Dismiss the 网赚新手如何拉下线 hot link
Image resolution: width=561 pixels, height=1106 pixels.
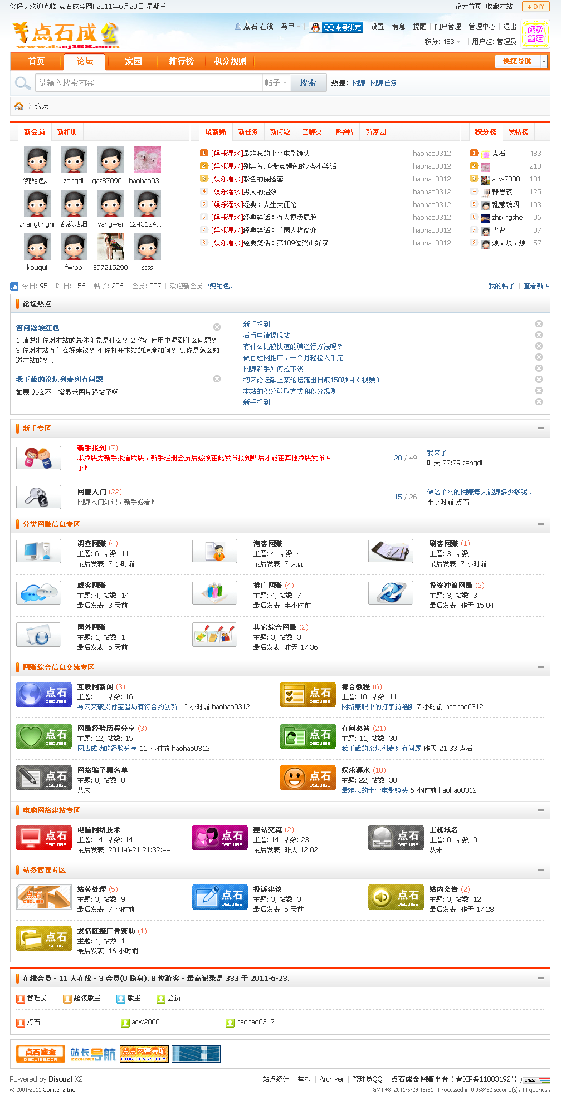pos(539,368)
